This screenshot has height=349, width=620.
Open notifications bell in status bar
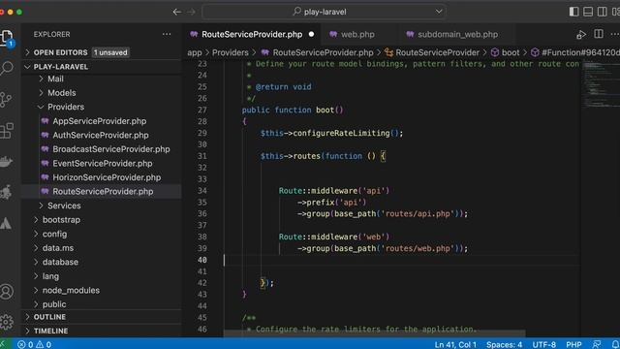(x=615, y=345)
